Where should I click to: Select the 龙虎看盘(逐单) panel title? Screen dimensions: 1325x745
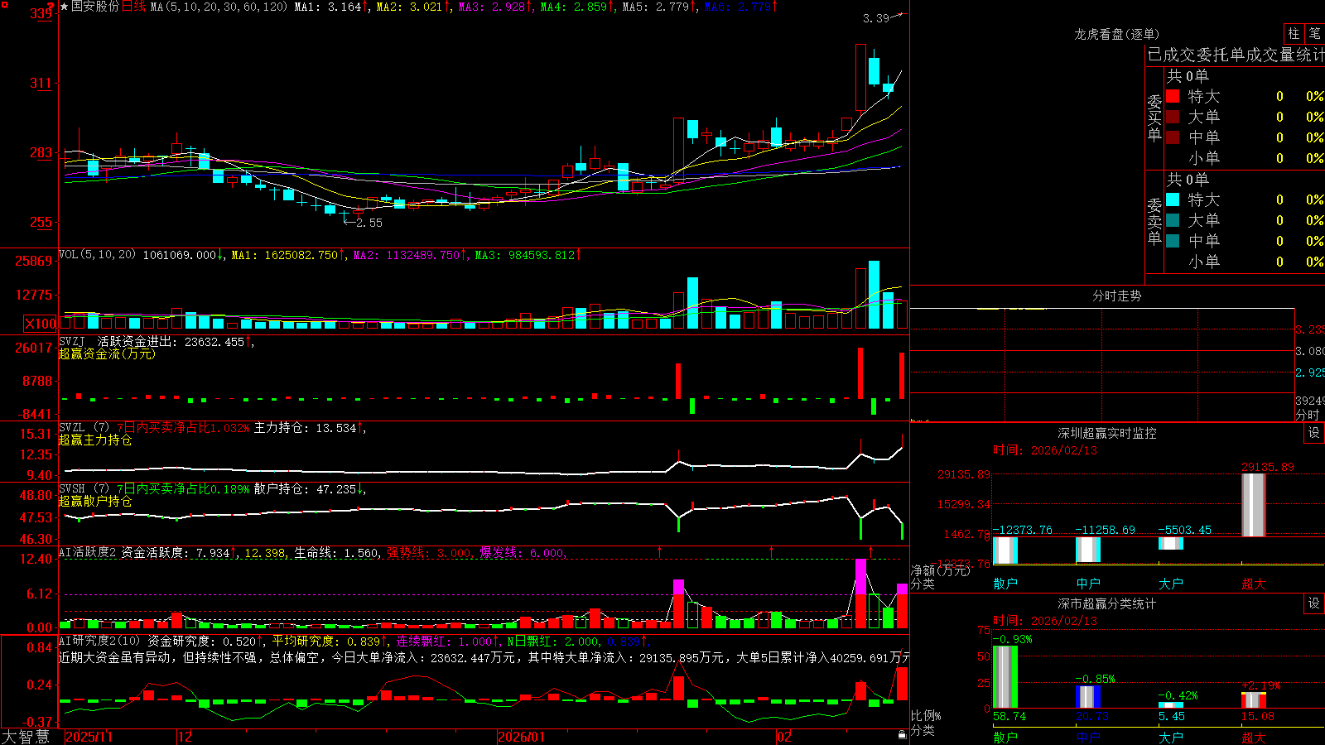[x=1116, y=34]
